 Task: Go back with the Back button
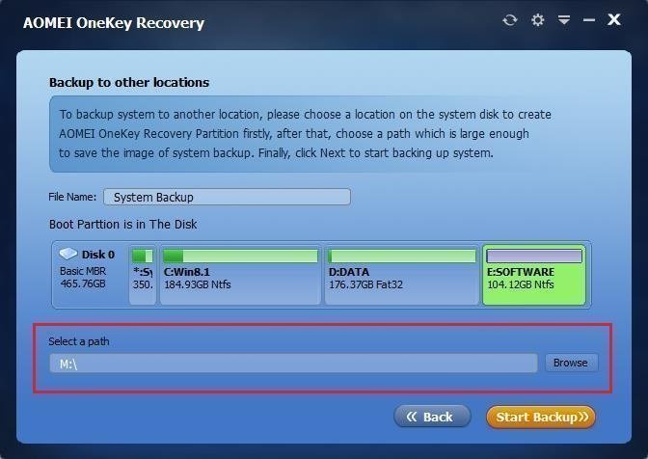[x=432, y=417]
